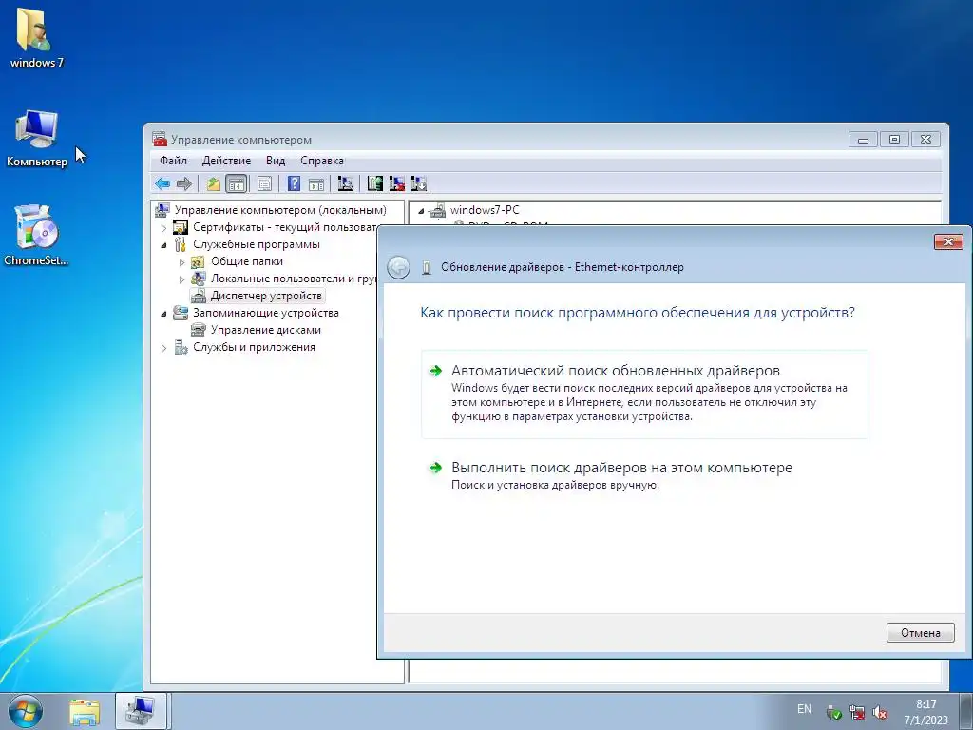This screenshot has height=730, width=973.
Task: Open the Вид menu
Action: [276, 161]
